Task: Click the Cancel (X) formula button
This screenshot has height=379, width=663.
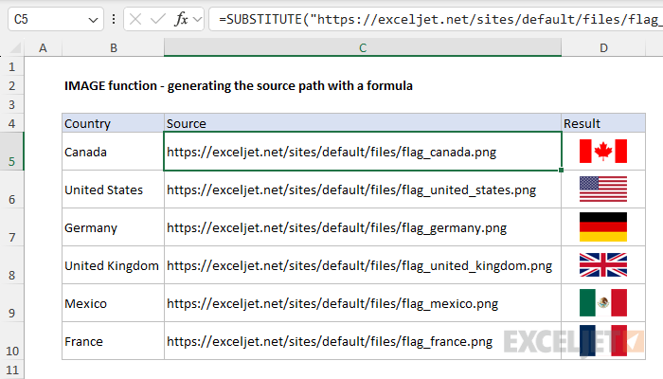Action: pyautogui.click(x=135, y=19)
